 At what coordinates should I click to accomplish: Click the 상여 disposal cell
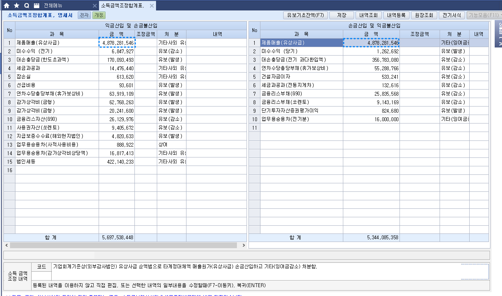click(171, 145)
